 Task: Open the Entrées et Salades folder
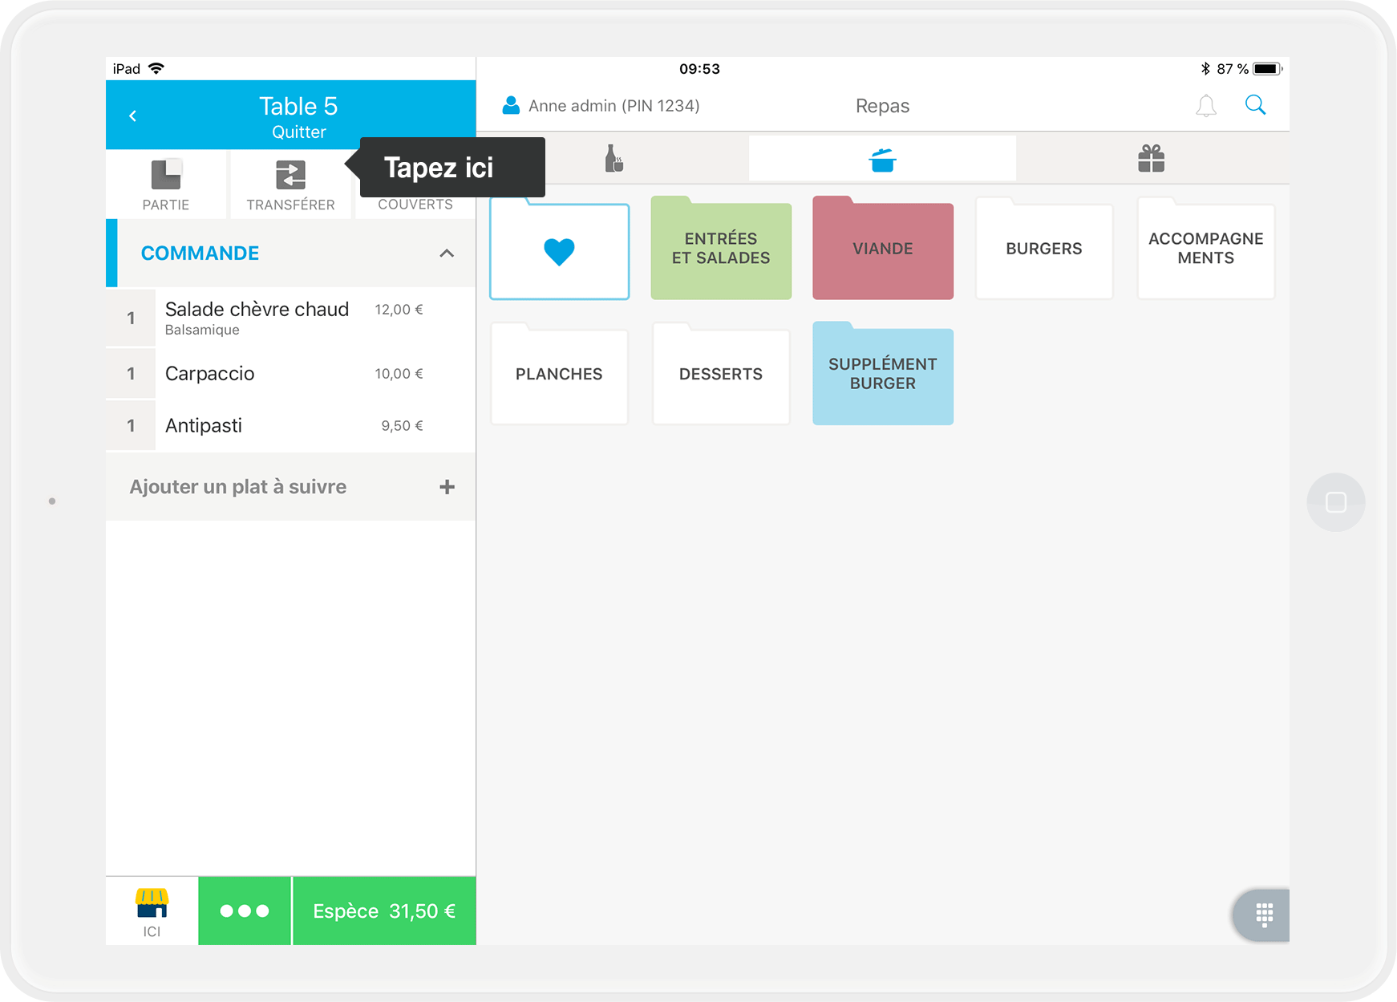pos(721,249)
